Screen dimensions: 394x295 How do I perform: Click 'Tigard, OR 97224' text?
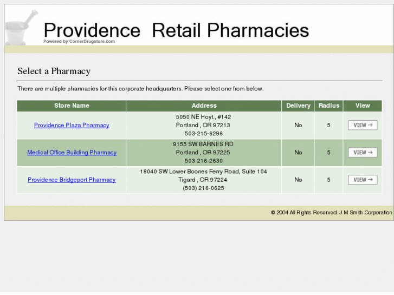click(203, 180)
